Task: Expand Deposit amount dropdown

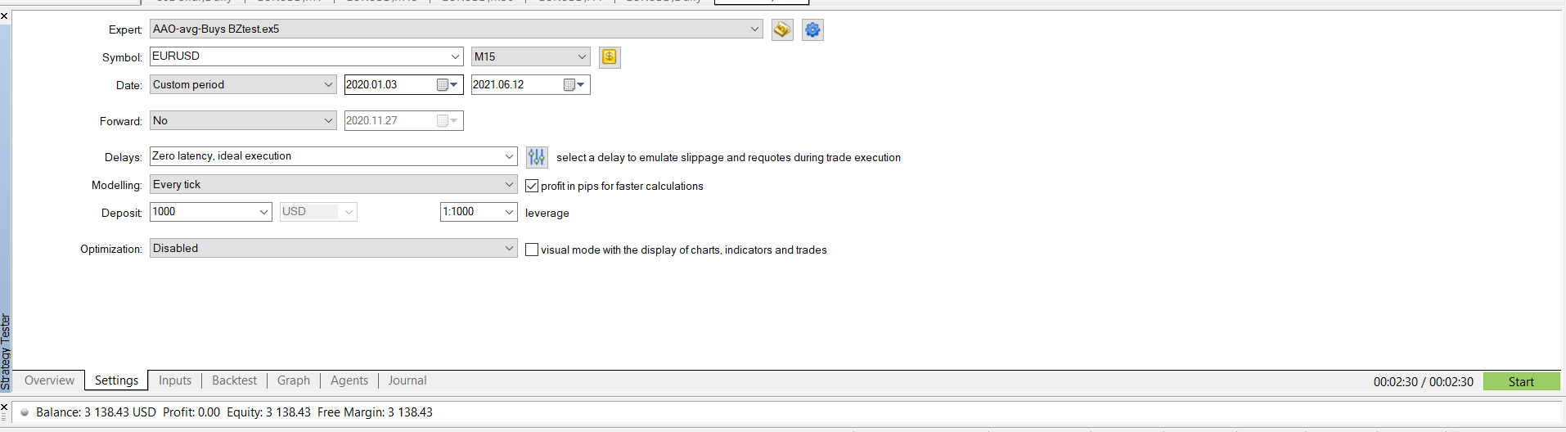Action: point(264,213)
